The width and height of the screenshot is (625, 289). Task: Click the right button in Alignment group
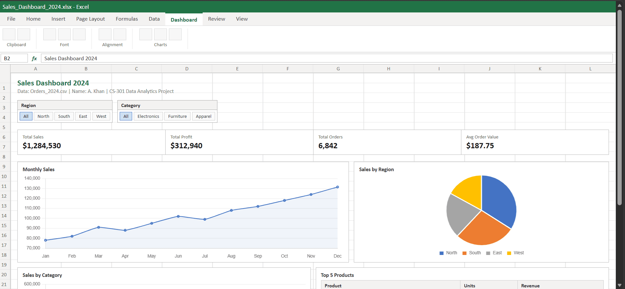click(120, 34)
